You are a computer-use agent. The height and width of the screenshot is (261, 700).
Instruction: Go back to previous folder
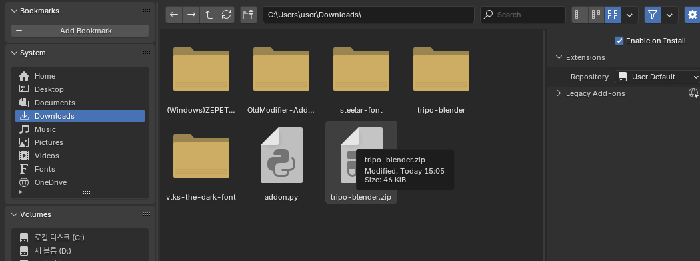click(x=174, y=15)
